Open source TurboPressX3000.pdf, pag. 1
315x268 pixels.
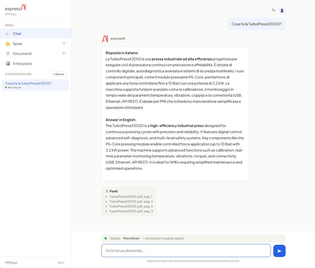click(x=131, y=197)
